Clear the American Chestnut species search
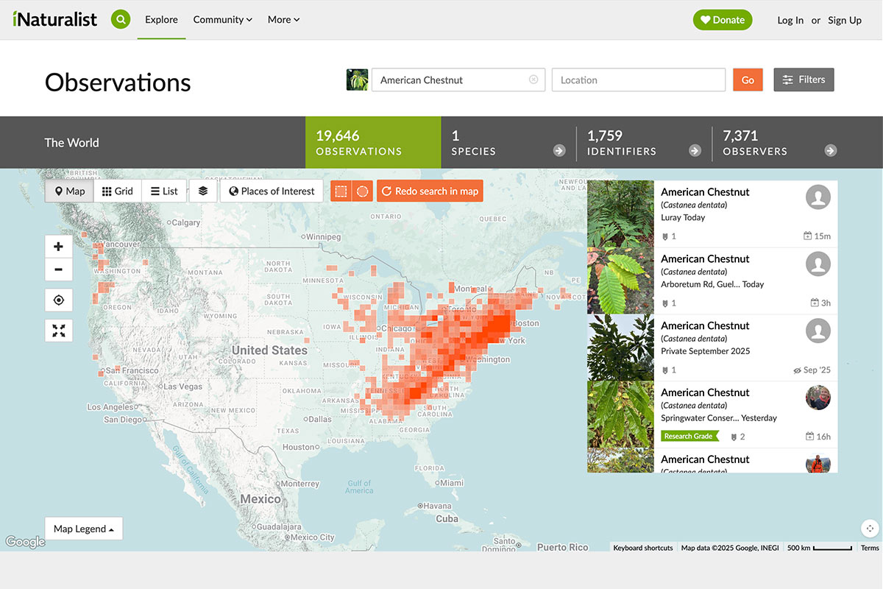 pyautogui.click(x=533, y=80)
